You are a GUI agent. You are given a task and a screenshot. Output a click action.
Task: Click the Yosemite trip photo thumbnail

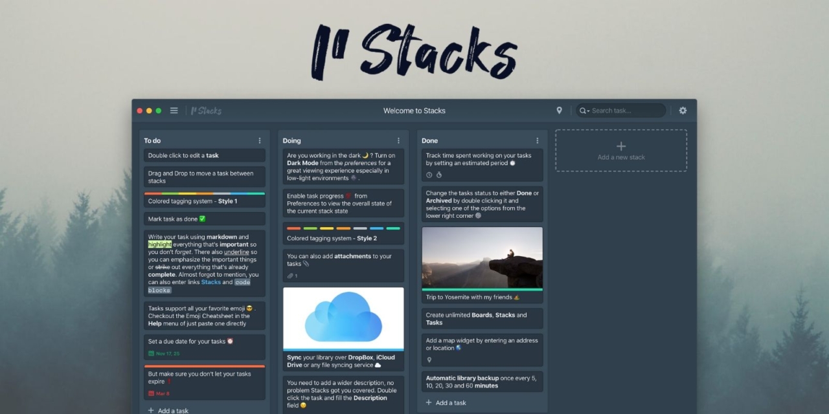point(482,258)
